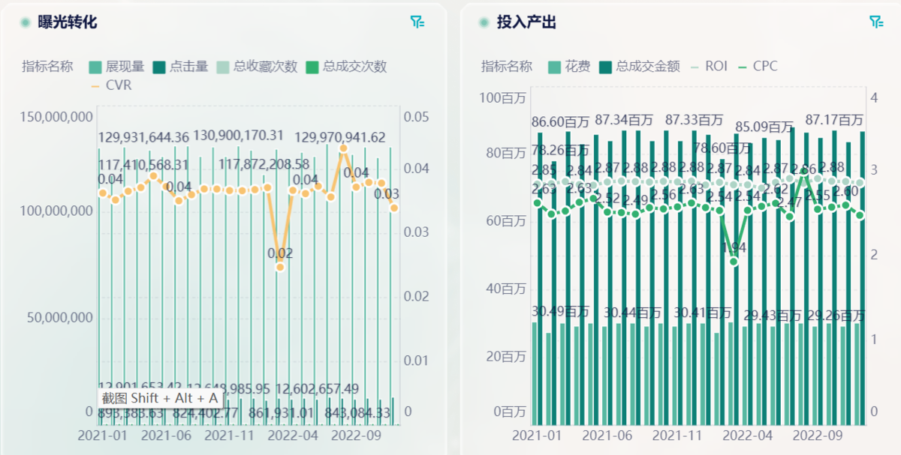This screenshot has width=901, height=455.
Task: Toggle the 总成交次数 legend entry
Action: 312,67
